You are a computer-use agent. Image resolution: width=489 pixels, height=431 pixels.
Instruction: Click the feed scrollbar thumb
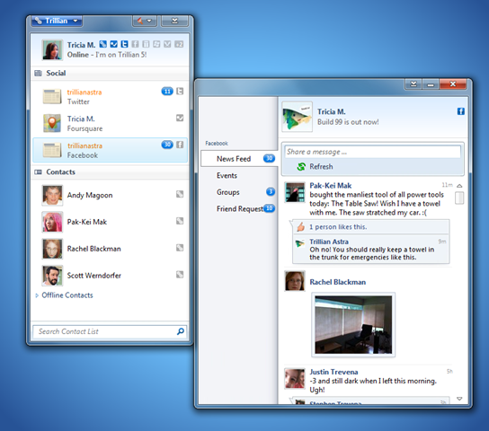pos(459,198)
